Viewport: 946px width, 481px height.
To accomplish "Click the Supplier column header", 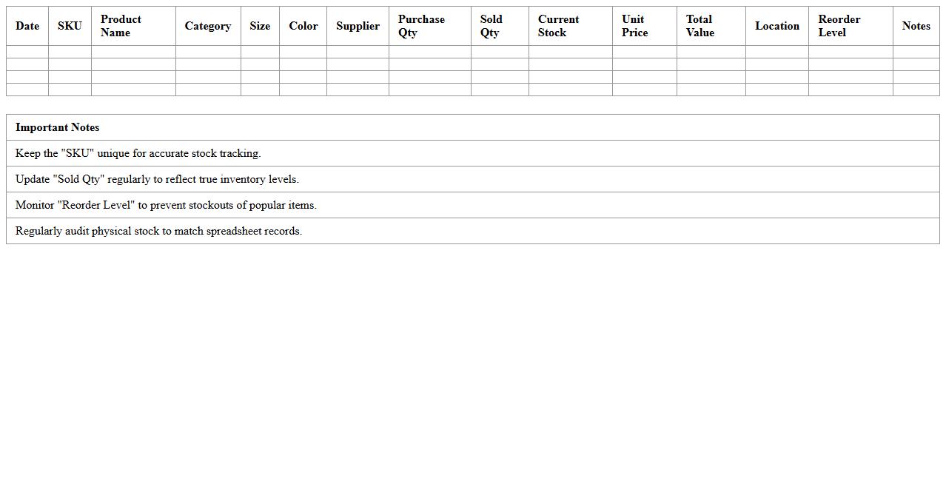I will (x=358, y=26).
